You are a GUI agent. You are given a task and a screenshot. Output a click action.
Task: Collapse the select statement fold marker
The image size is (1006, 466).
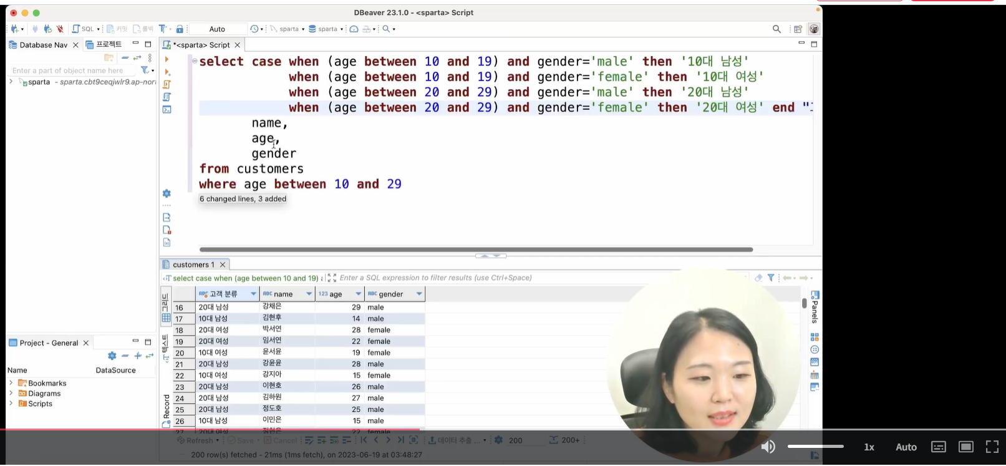195,61
